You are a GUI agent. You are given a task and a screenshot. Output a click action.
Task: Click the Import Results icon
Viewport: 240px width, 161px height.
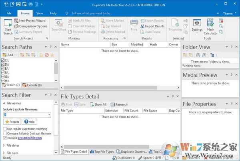[x=152, y=26]
